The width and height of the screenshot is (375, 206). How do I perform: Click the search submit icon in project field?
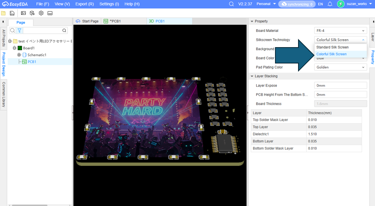coord(64,30)
